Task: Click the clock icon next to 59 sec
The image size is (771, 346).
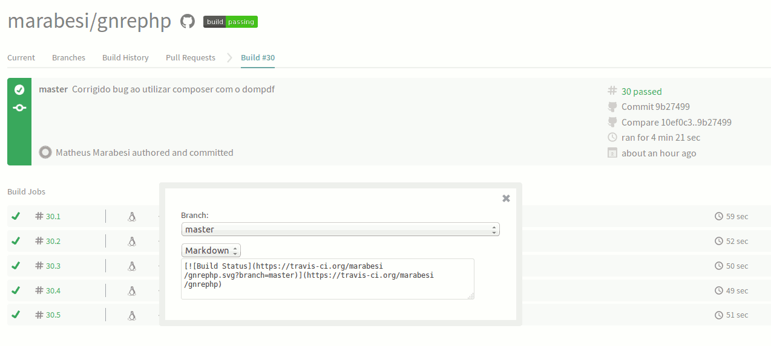Action: point(719,216)
